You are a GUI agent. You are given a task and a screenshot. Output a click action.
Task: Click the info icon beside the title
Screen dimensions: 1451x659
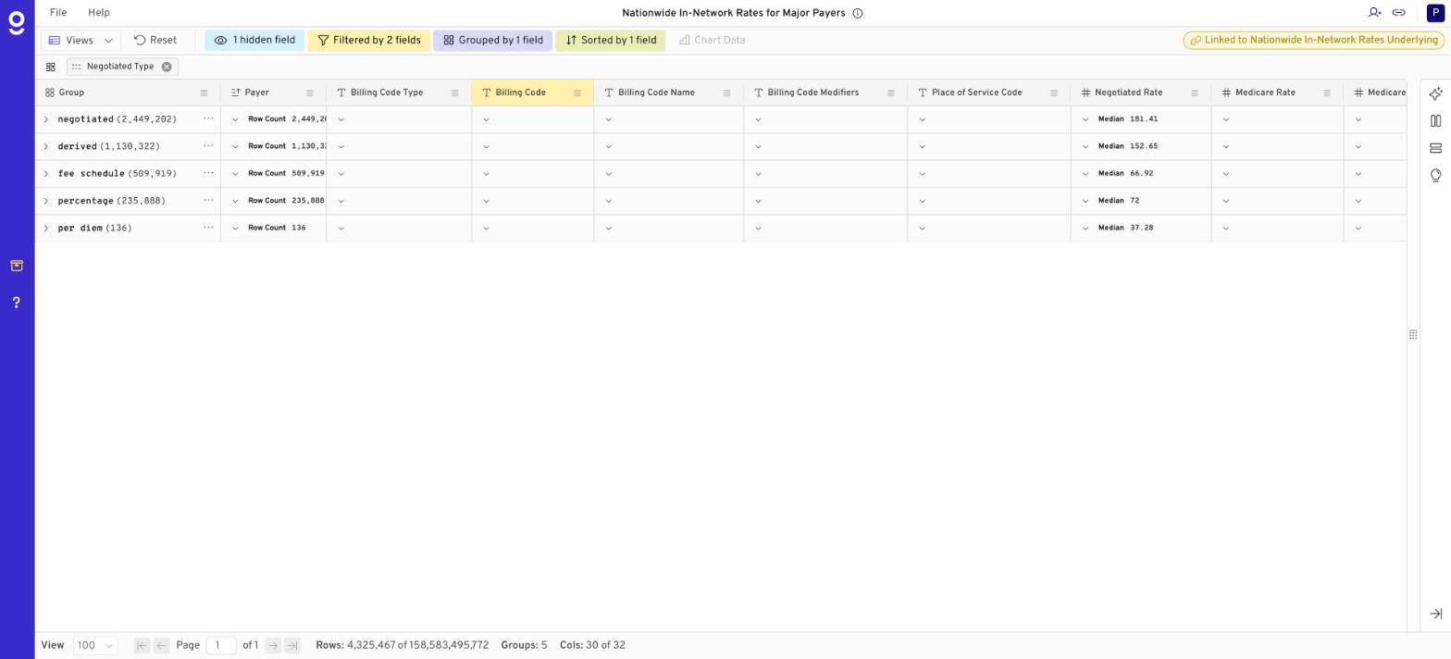pos(858,13)
